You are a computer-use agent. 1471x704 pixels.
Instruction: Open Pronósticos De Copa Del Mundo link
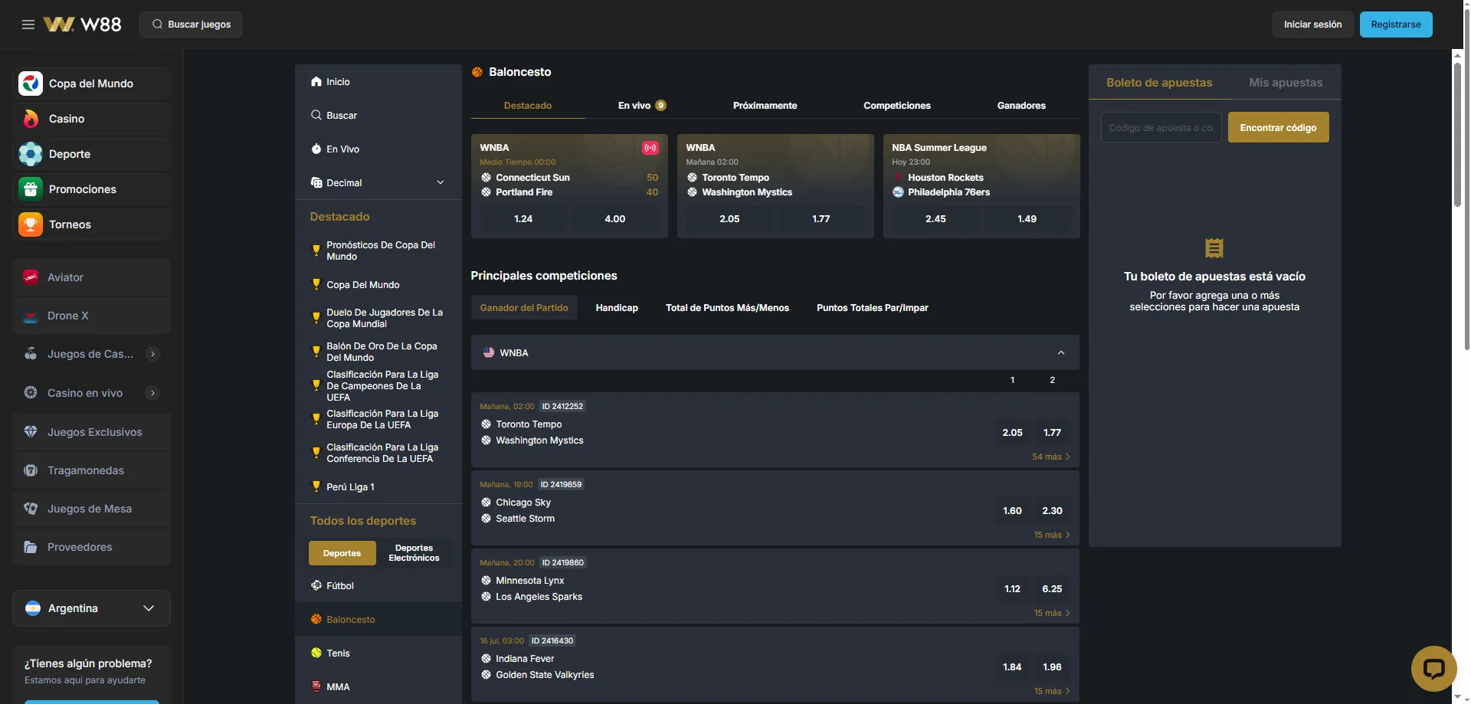coord(378,250)
